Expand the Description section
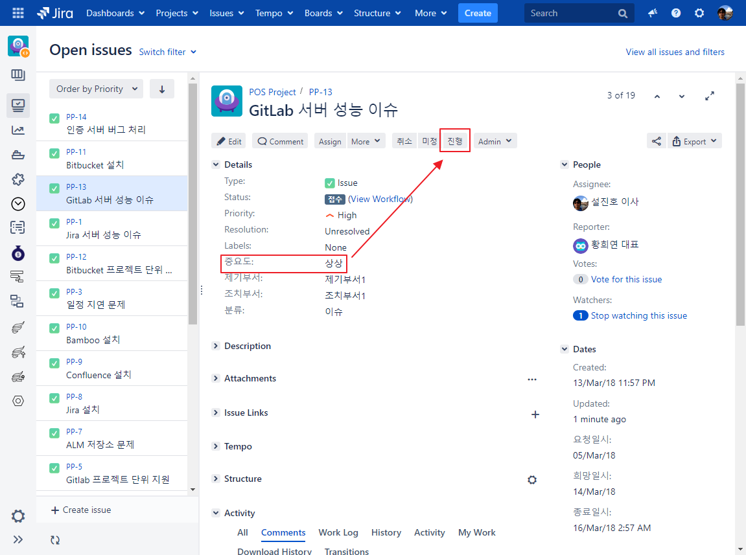The width and height of the screenshot is (746, 555). point(216,346)
